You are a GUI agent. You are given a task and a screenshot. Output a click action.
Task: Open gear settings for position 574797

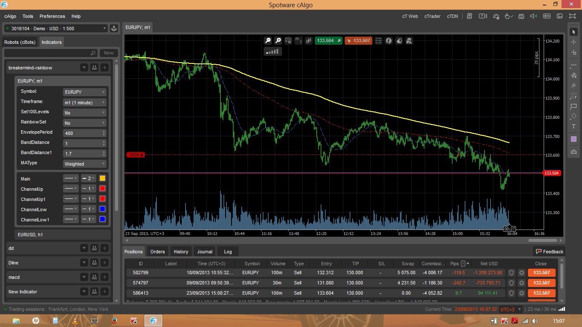coord(521,283)
